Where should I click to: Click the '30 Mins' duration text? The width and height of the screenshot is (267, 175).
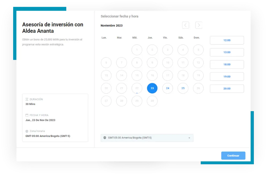pyautogui.click(x=30, y=104)
